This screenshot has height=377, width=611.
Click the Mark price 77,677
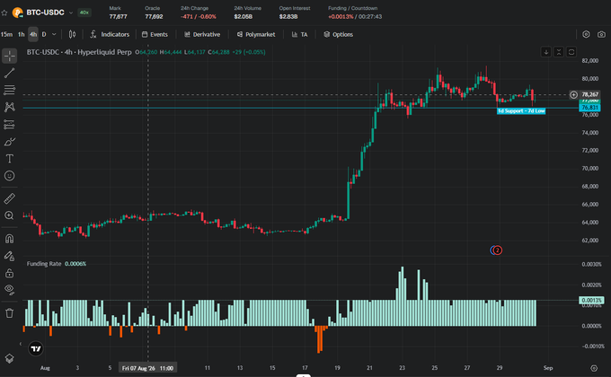pyautogui.click(x=118, y=17)
